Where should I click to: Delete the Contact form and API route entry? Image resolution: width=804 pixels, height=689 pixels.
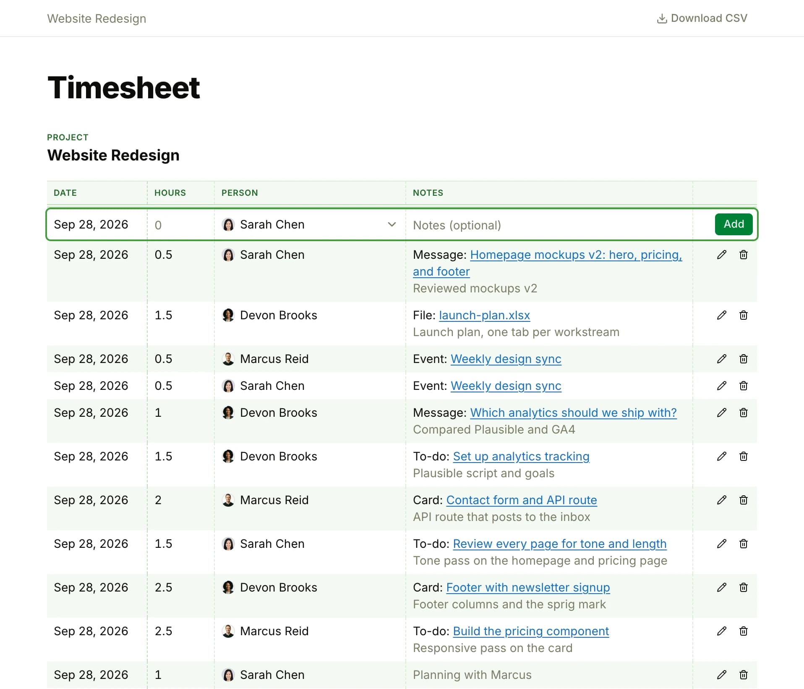pos(743,500)
